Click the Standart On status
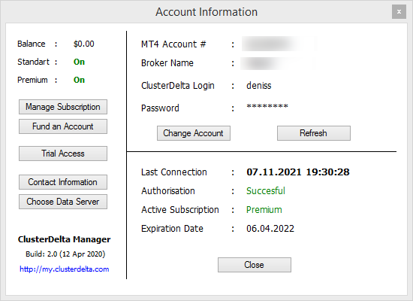The height and width of the screenshot is (301, 413). pos(79,62)
